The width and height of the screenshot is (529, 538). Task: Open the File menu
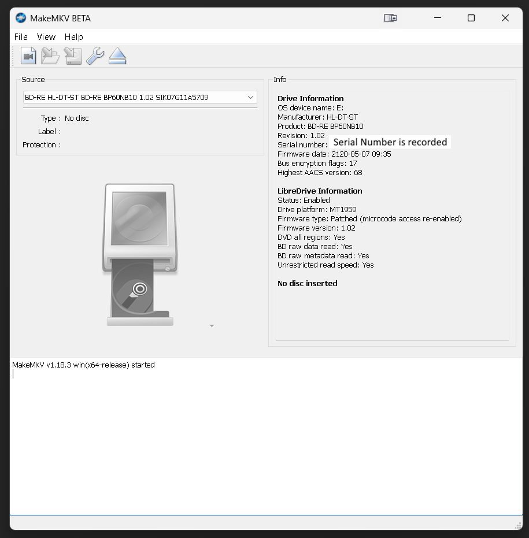pyautogui.click(x=21, y=37)
